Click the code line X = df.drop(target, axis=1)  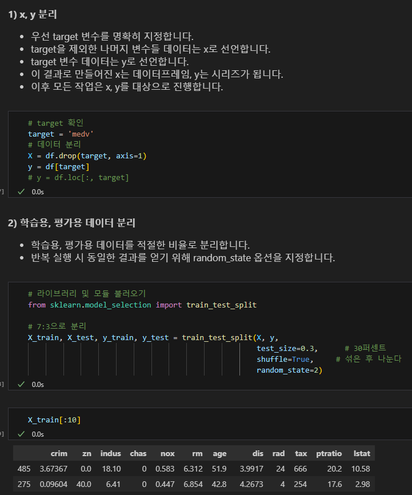point(87,156)
